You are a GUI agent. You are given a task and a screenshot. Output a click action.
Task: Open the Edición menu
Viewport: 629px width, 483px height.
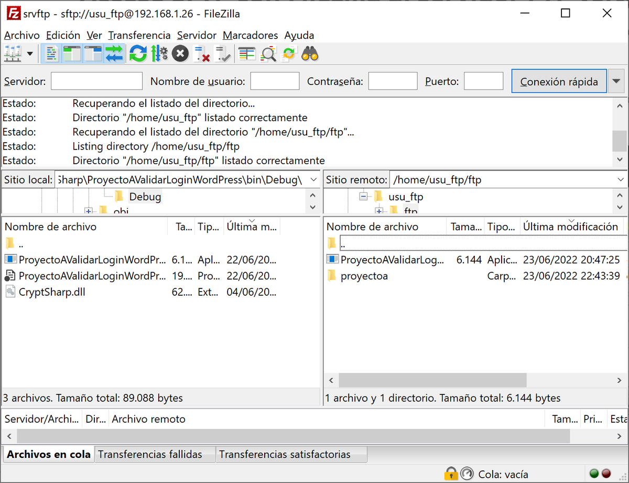63,35
